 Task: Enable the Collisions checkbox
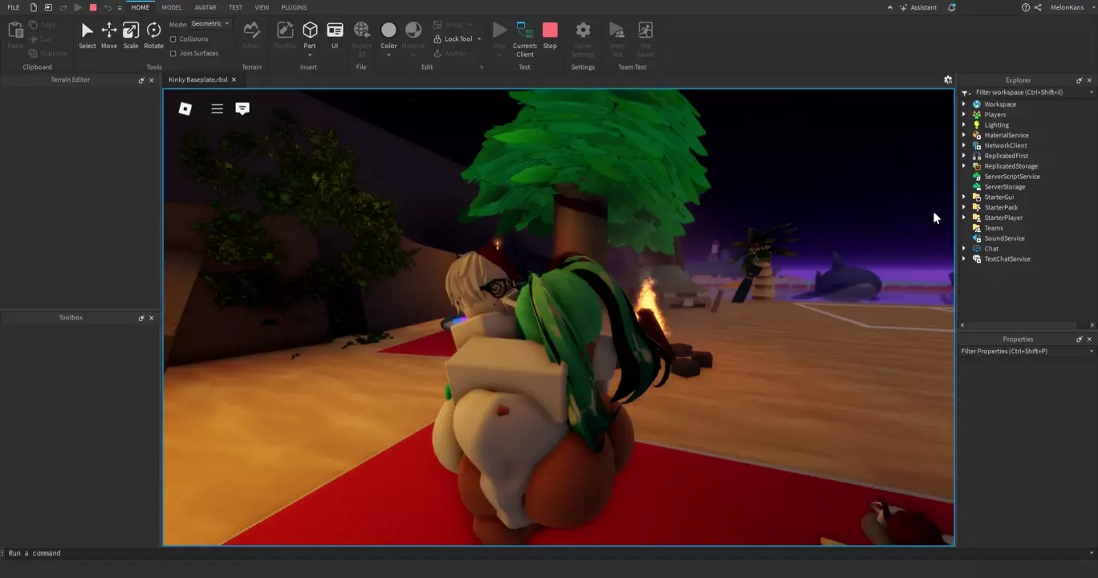click(x=173, y=39)
